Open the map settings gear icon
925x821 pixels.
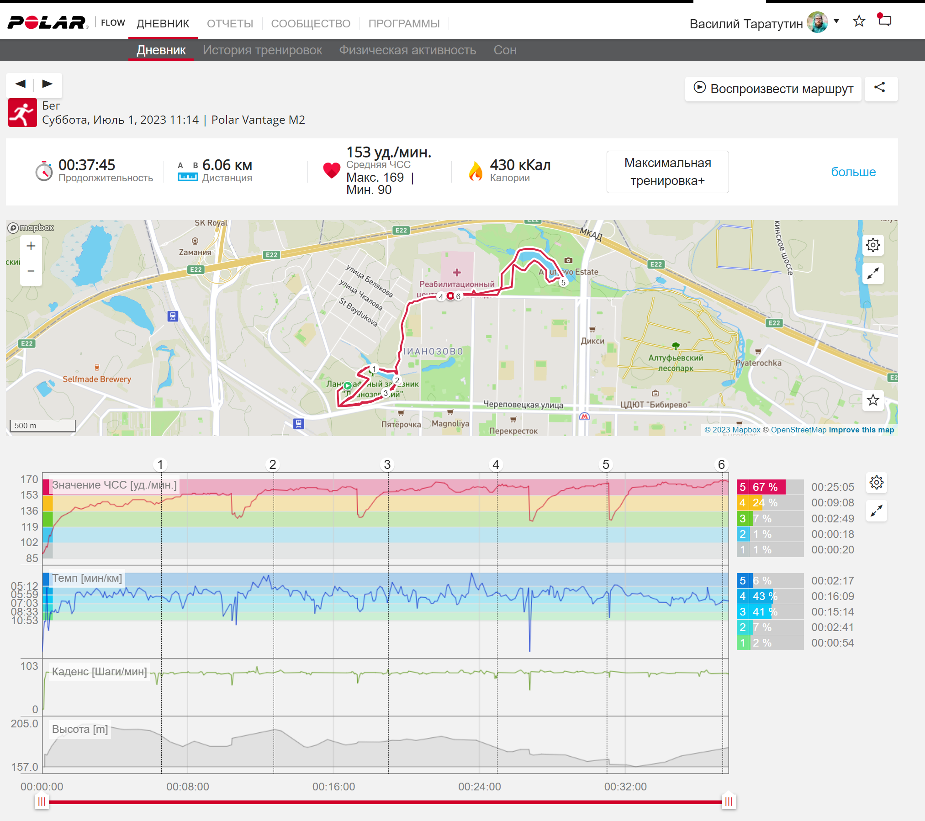point(873,245)
